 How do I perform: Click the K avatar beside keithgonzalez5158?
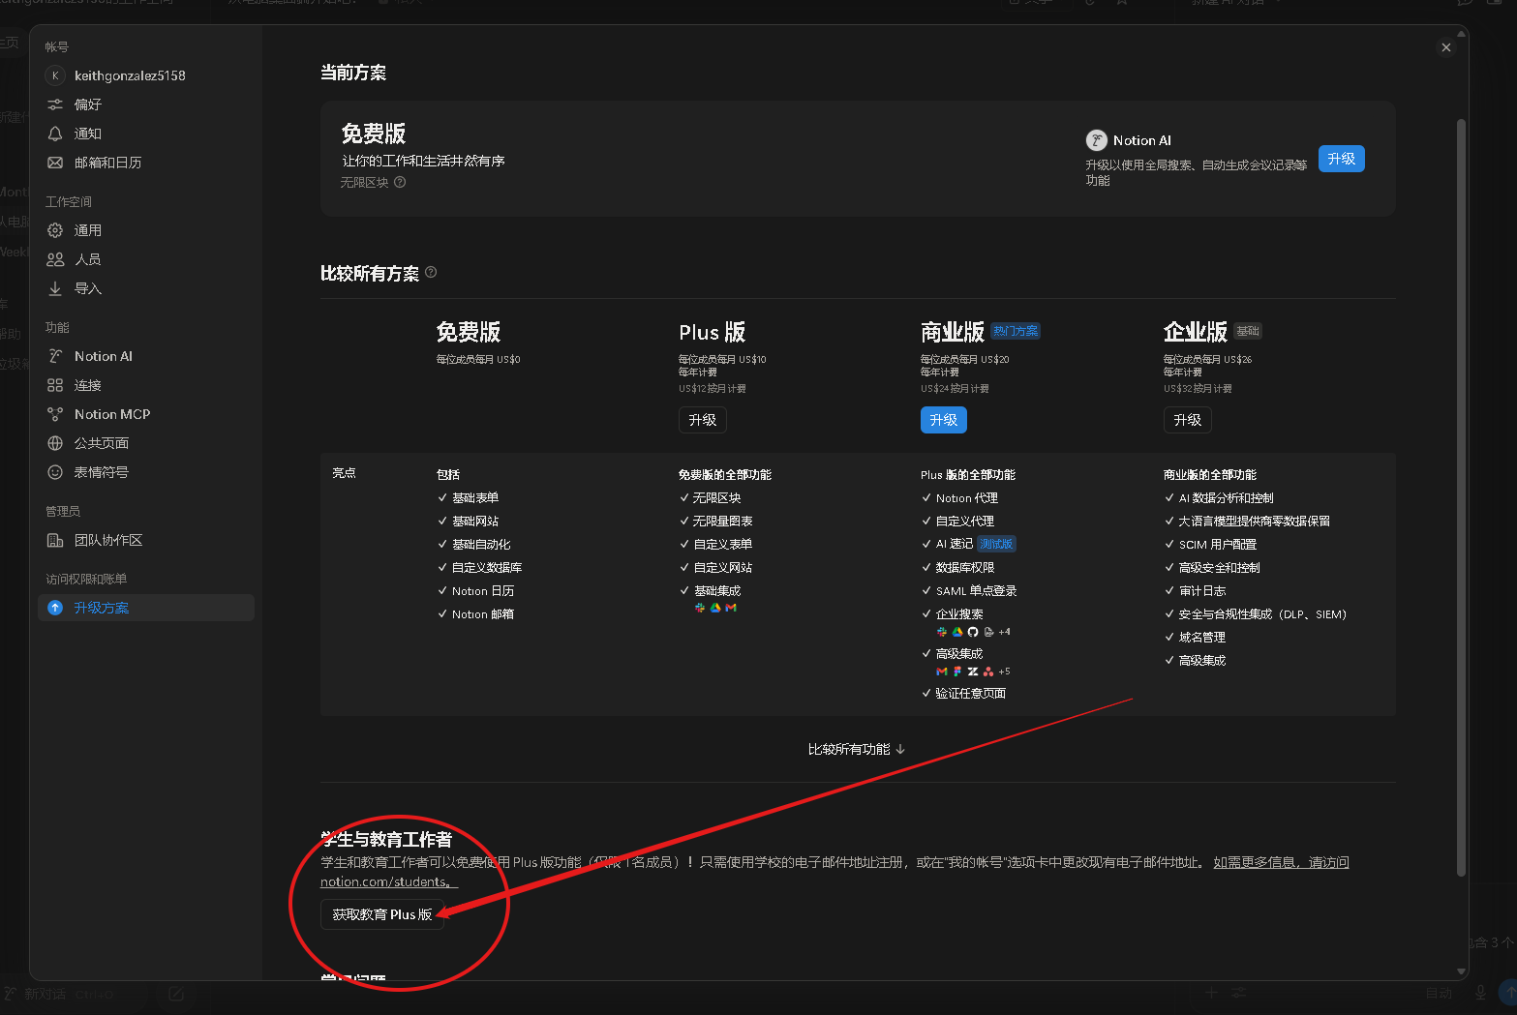(x=55, y=75)
